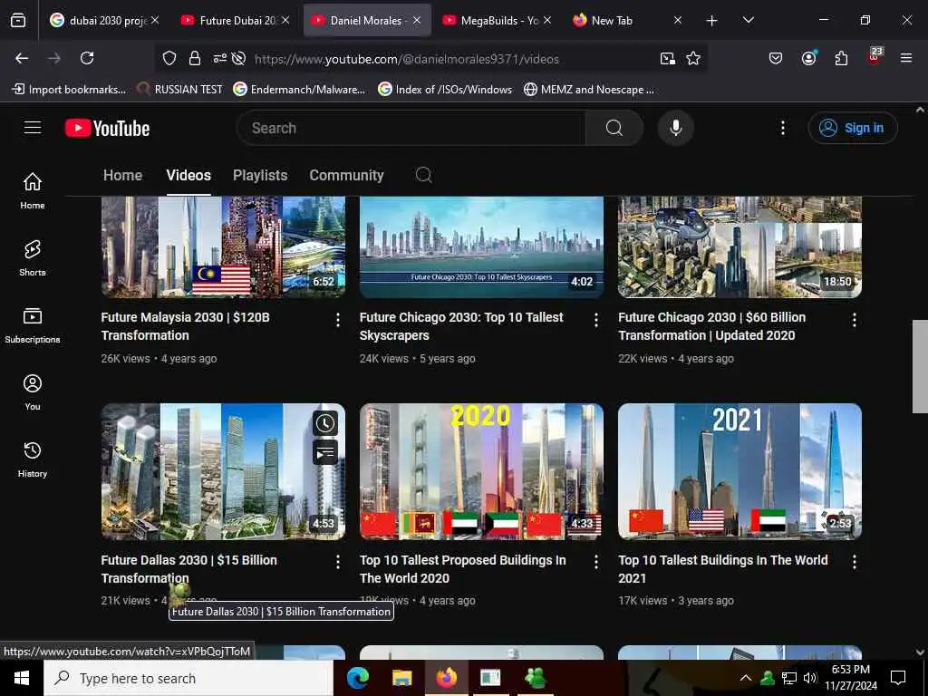Click the page vertical scrollbar thumb
This screenshot has height=696, width=928.
(x=920, y=366)
